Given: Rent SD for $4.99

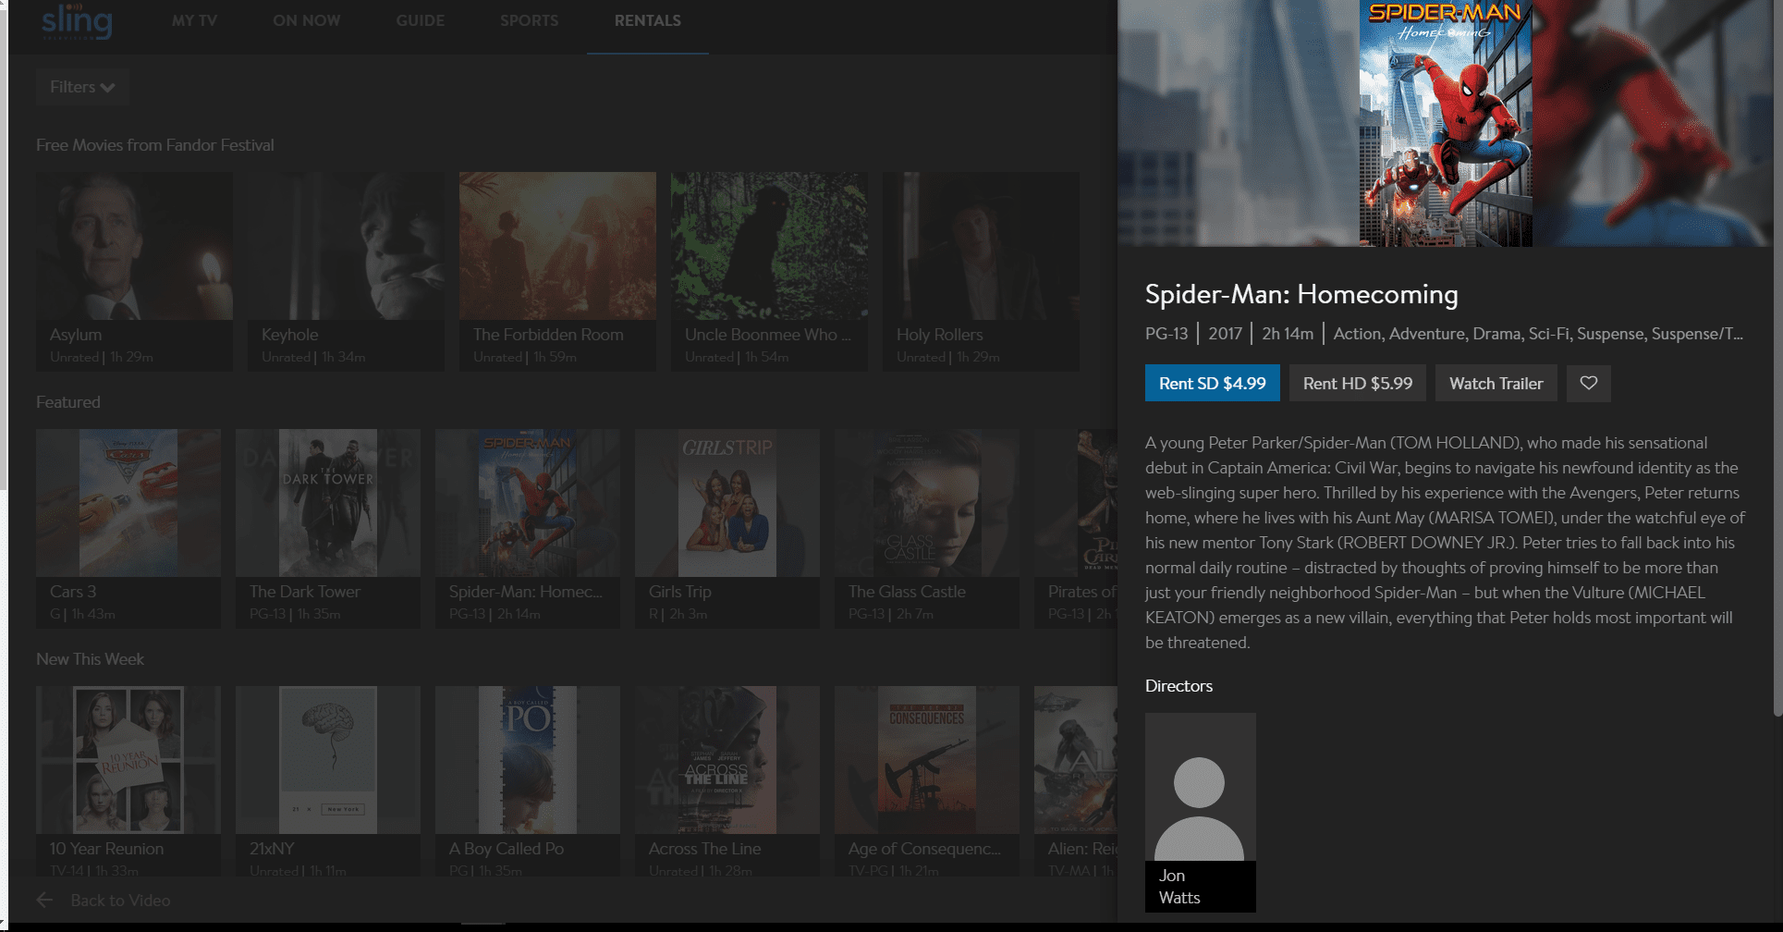Looking at the screenshot, I should (x=1212, y=383).
